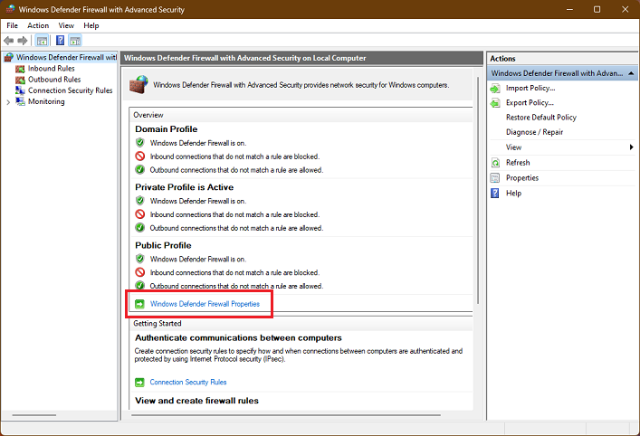Open the File menu
The width and height of the screenshot is (640, 436).
tap(13, 25)
